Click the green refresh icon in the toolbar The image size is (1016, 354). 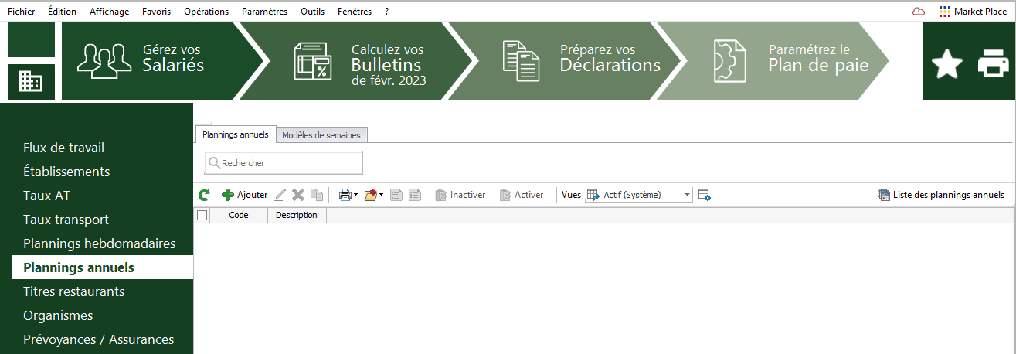pyautogui.click(x=204, y=196)
